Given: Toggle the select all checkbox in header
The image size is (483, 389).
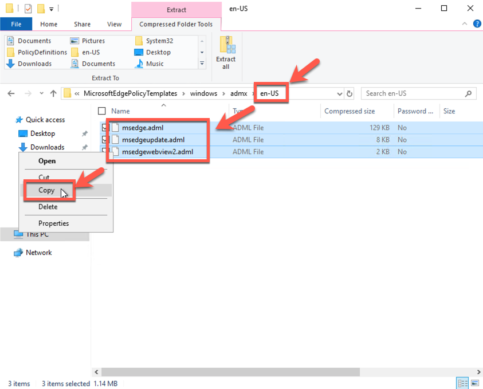Looking at the screenshot, I should [x=102, y=111].
